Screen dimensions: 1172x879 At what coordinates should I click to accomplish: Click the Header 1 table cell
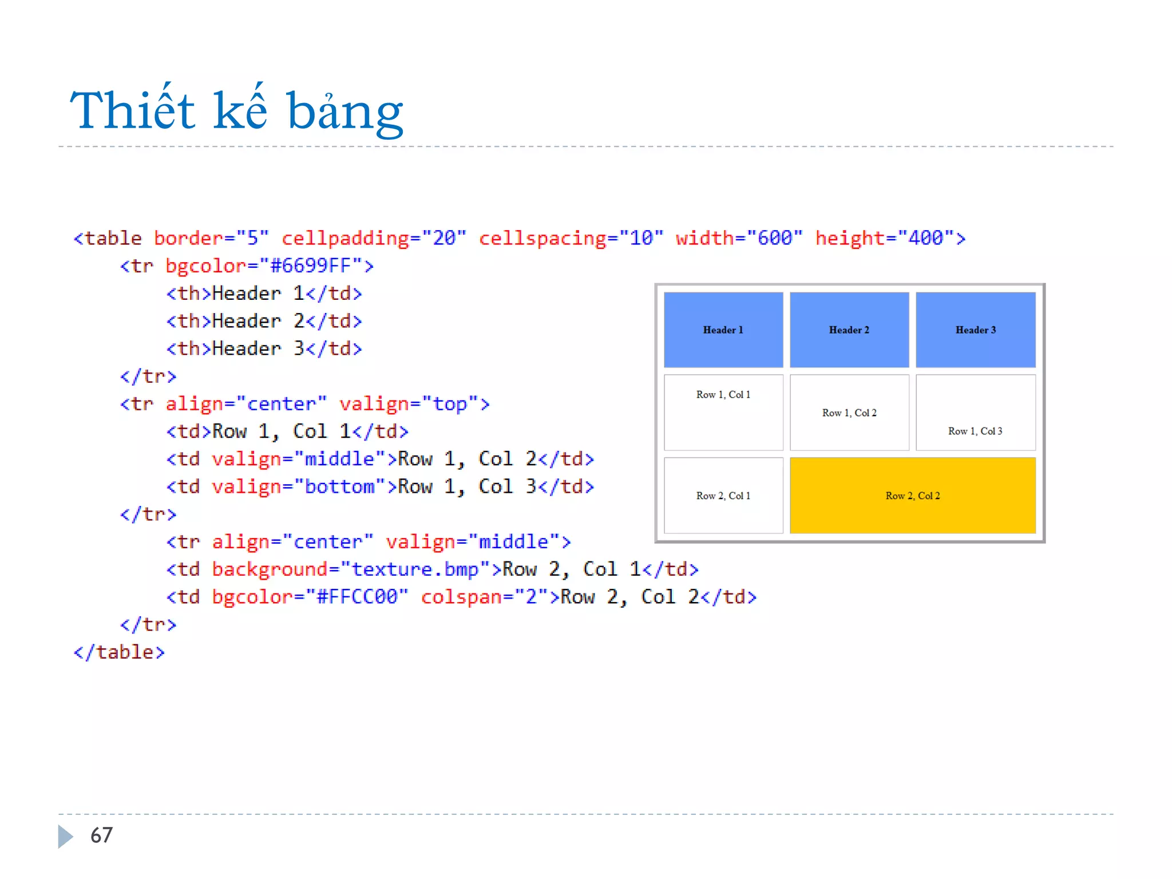pyautogui.click(x=723, y=330)
